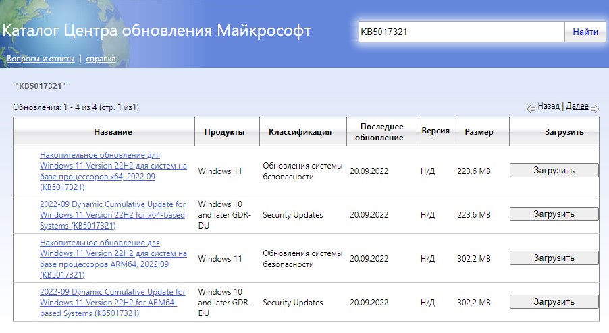Click Обновления системы безопасности in x64 row
Screen dimensions: 609x333
(302, 171)
